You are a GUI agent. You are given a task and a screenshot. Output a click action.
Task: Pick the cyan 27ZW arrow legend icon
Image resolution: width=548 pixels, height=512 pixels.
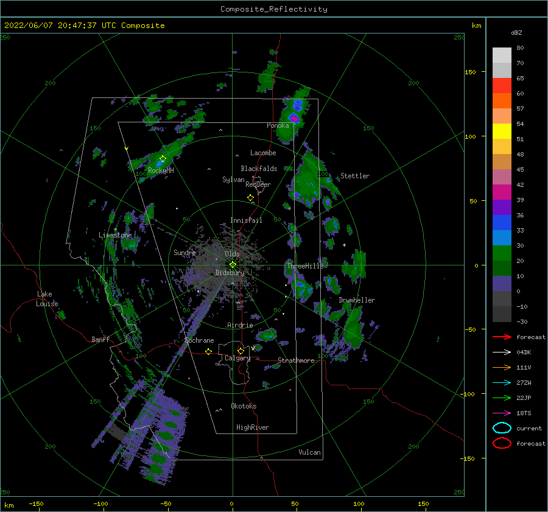pyautogui.click(x=502, y=383)
